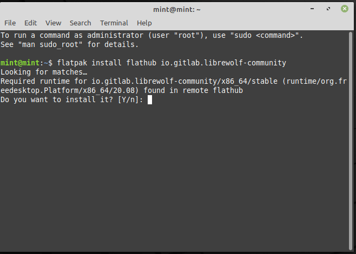Open the Edit menu
356x254 pixels.
click(x=30, y=23)
